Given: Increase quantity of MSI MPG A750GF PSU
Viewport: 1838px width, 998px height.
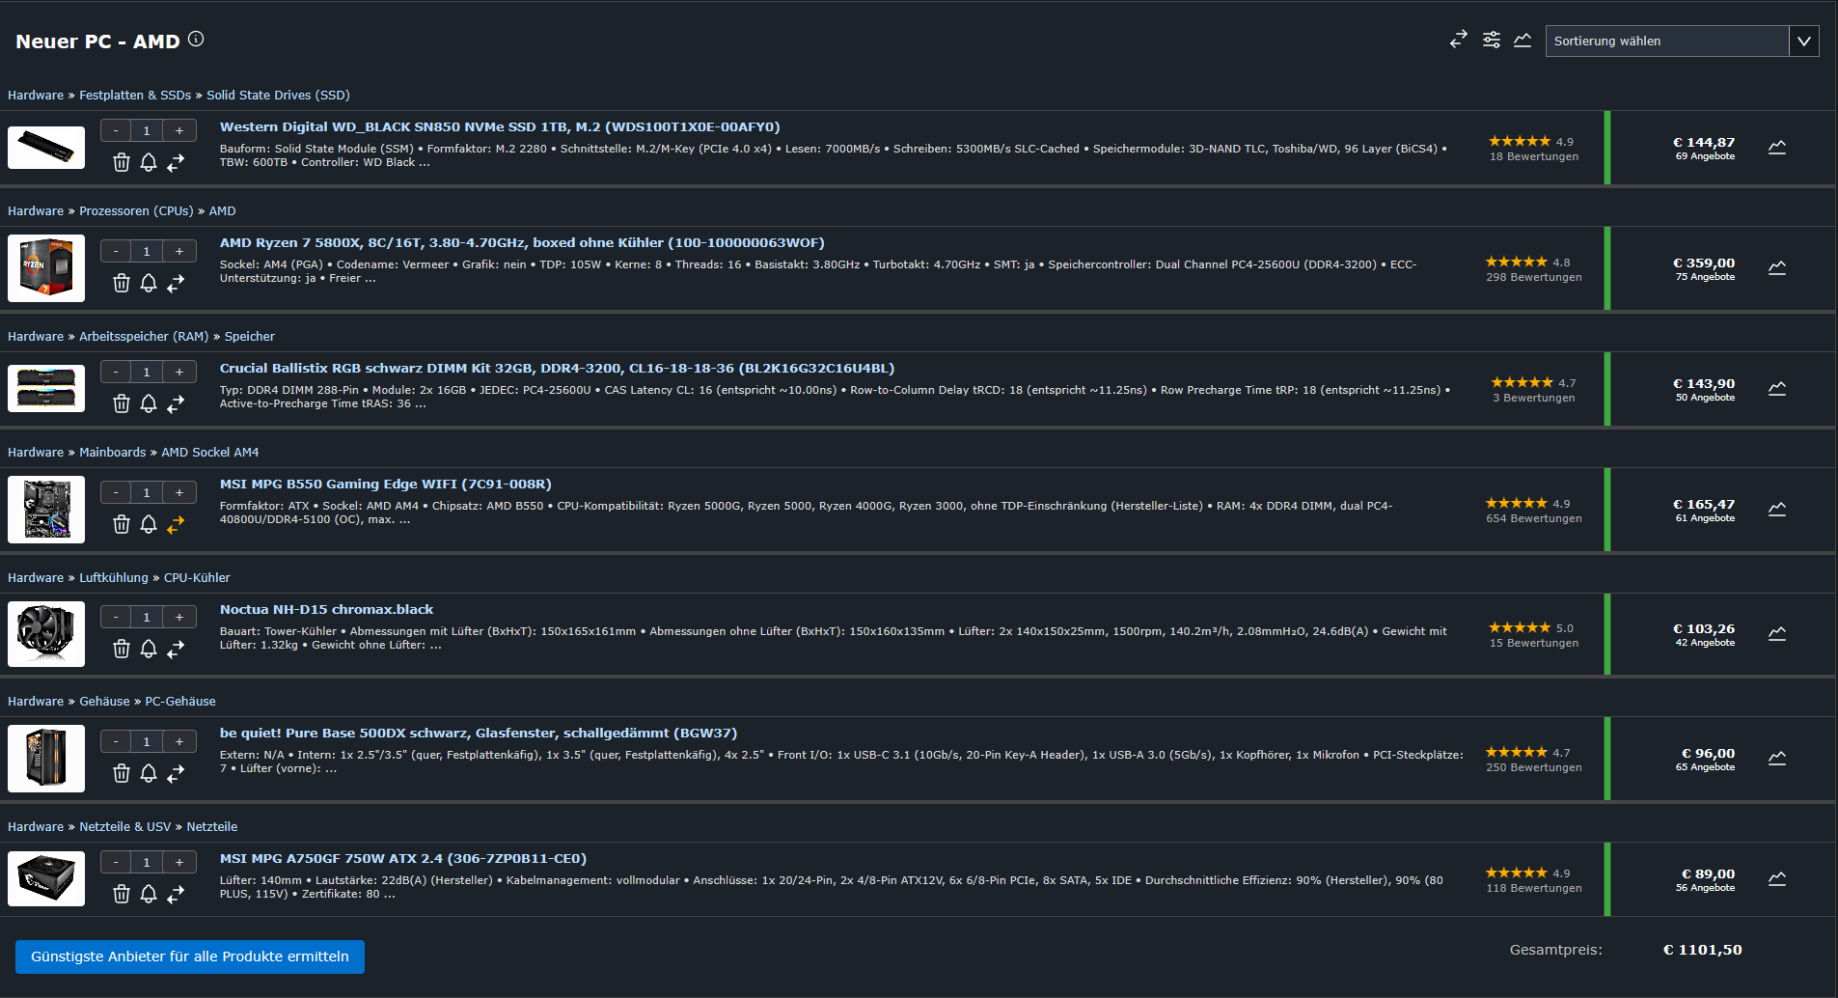Looking at the screenshot, I should (x=179, y=862).
